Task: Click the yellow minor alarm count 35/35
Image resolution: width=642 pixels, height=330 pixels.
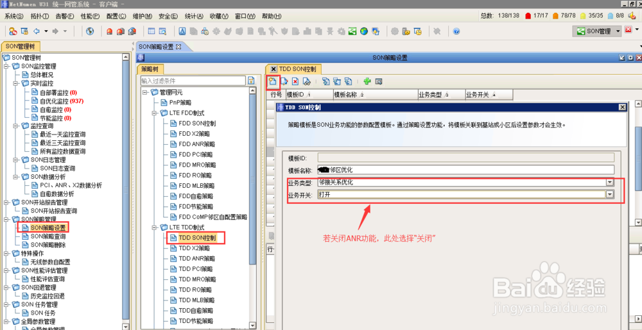Action: click(592, 15)
